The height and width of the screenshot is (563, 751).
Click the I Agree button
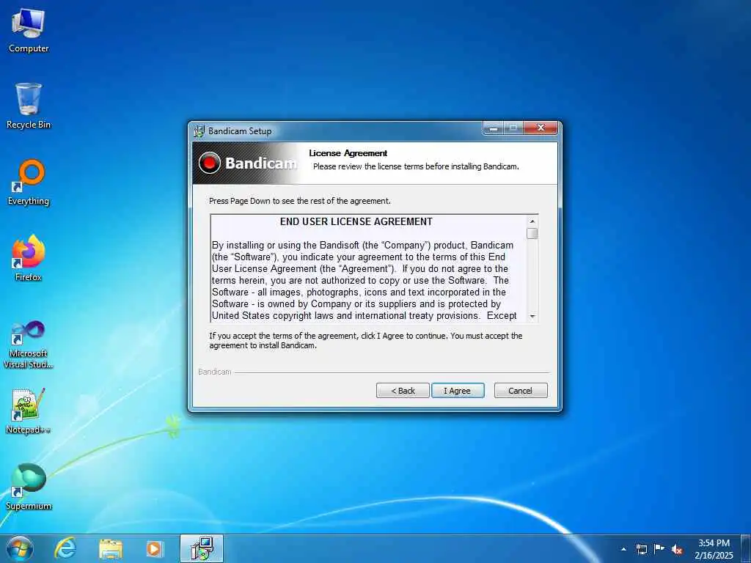click(458, 391)
